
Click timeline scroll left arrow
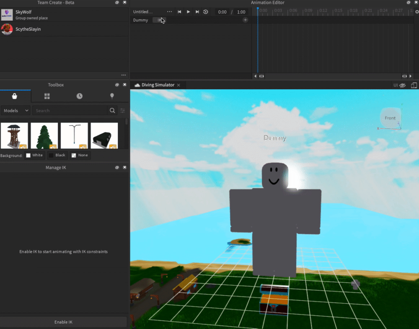256,76
